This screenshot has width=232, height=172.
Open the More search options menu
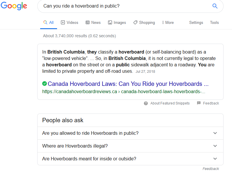168,22
